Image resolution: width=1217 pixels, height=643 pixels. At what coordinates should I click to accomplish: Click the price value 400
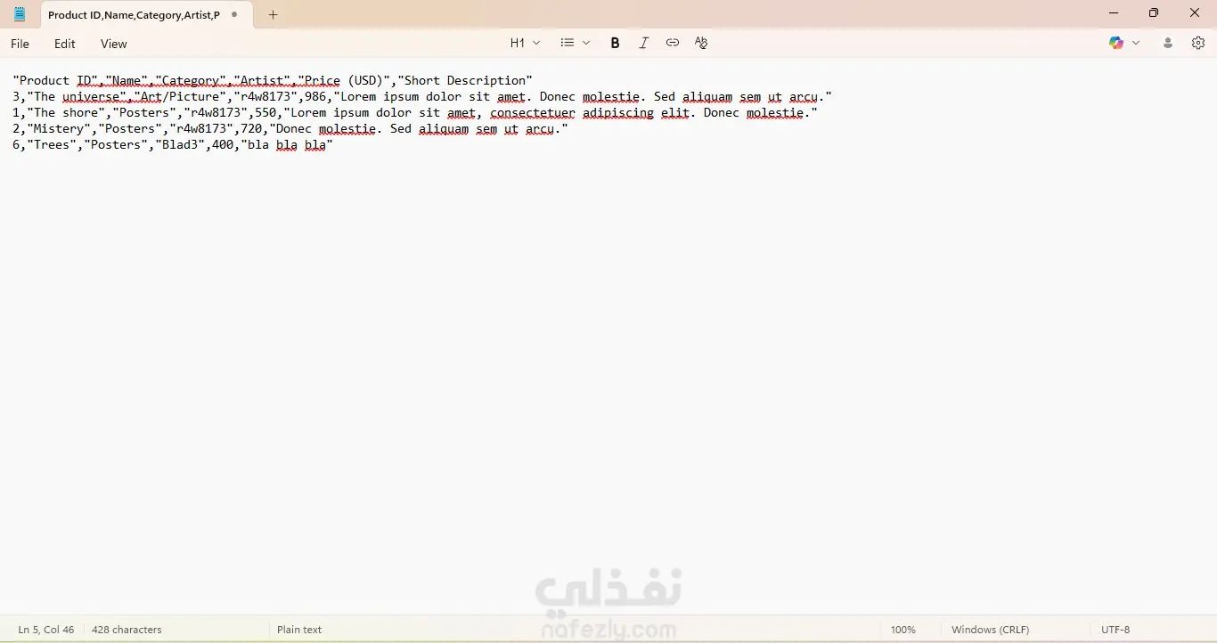(223, 145)
